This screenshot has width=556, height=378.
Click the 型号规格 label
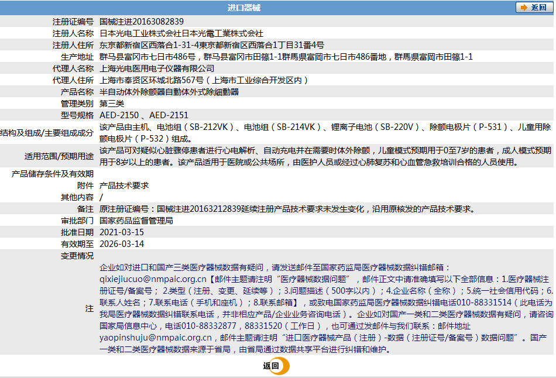pyautogui.click(x=77, y=115)
